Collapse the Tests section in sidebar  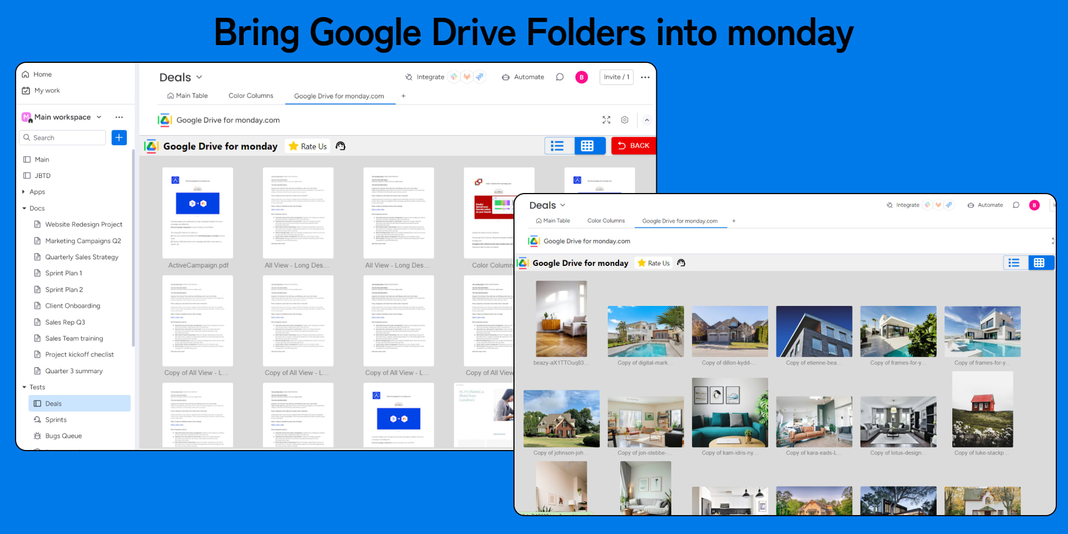(x=24, y=387)
